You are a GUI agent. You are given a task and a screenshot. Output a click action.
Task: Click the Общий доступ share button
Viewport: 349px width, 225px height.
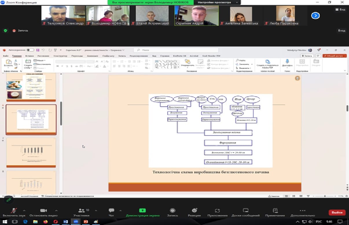[x=335, y=56]
